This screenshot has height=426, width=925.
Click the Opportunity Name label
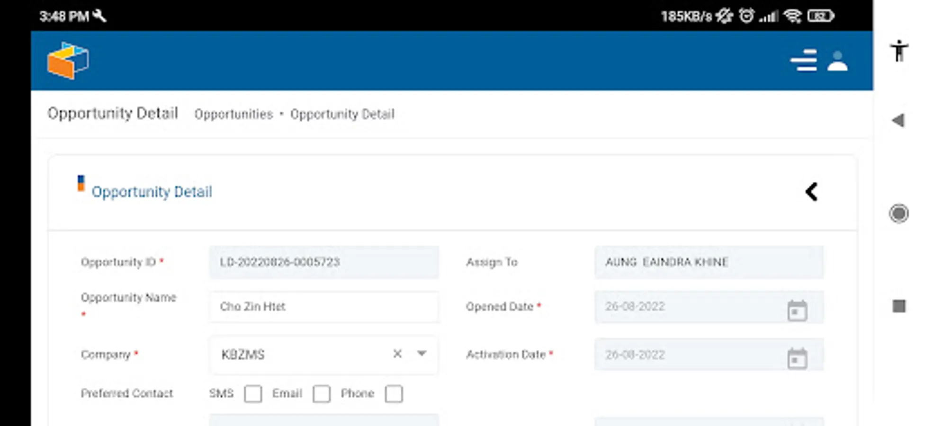click(x=128, y=298)
